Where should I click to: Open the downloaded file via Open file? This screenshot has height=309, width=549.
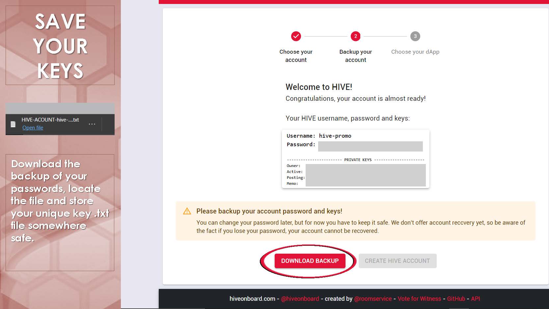pos(33,127)
